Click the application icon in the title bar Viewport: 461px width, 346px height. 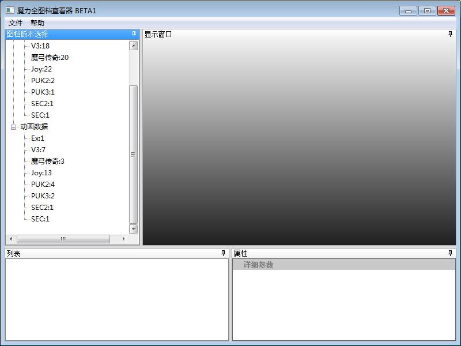(10, 11)
